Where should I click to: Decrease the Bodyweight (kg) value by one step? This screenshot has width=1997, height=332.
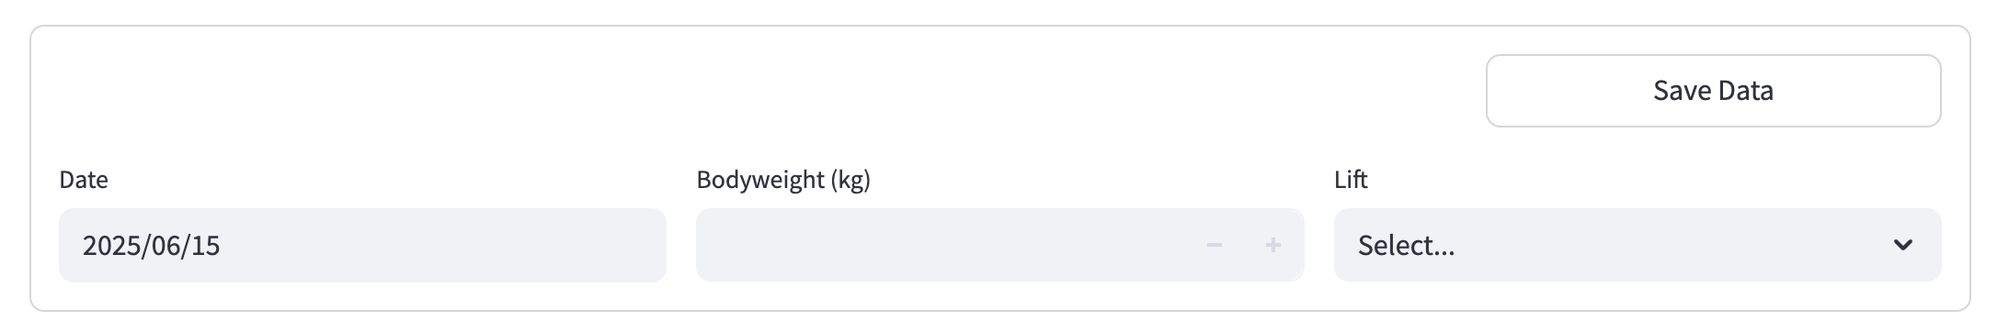[x=1215, y=245]
